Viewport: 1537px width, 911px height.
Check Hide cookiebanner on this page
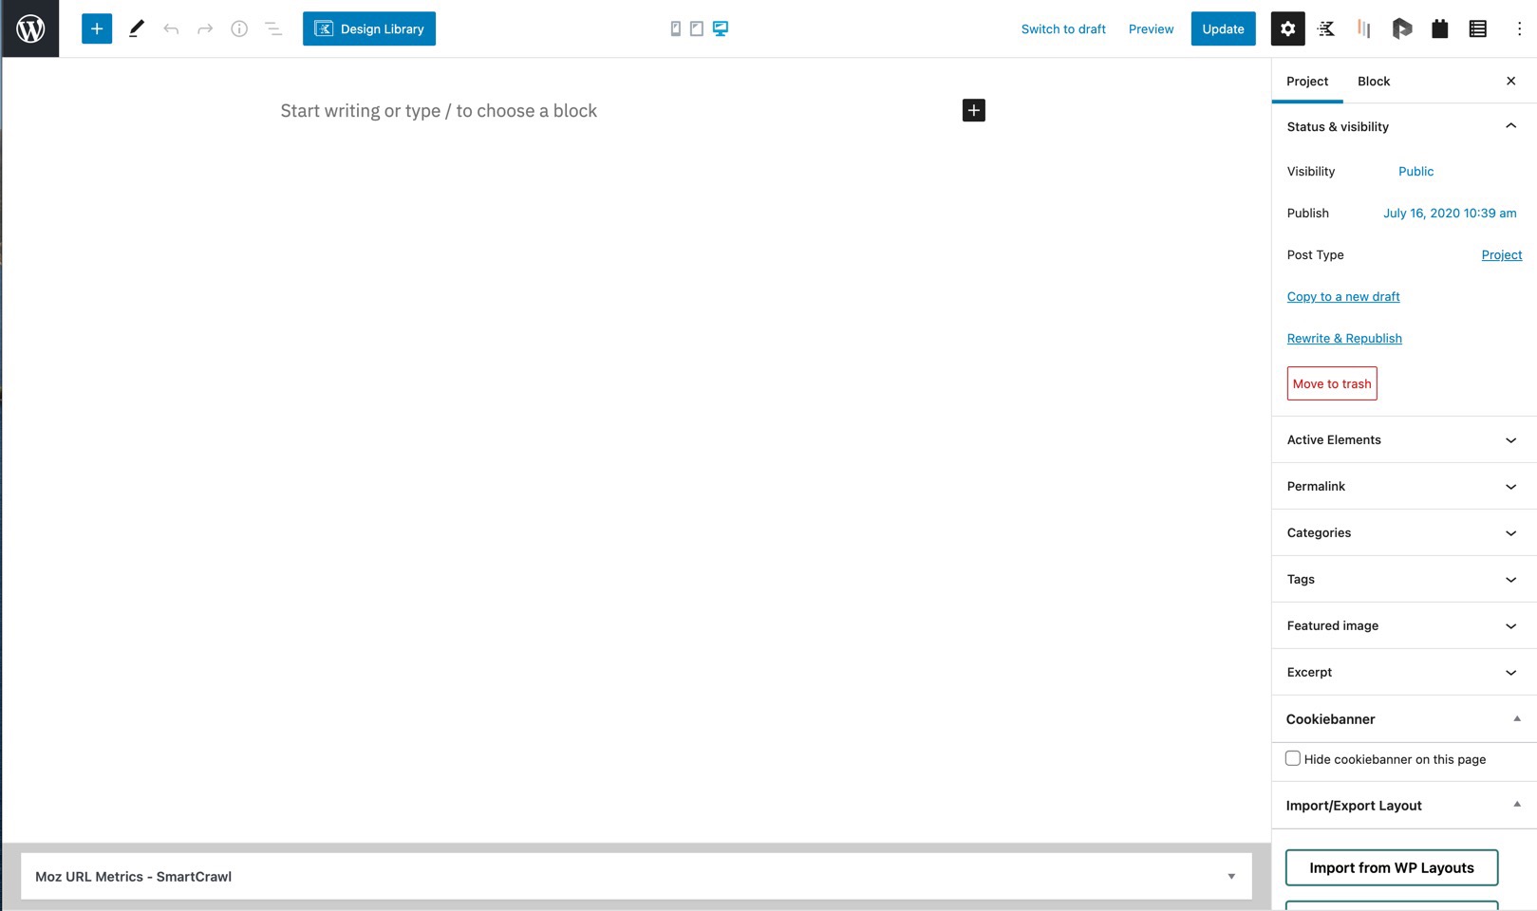click(1293, 758)
